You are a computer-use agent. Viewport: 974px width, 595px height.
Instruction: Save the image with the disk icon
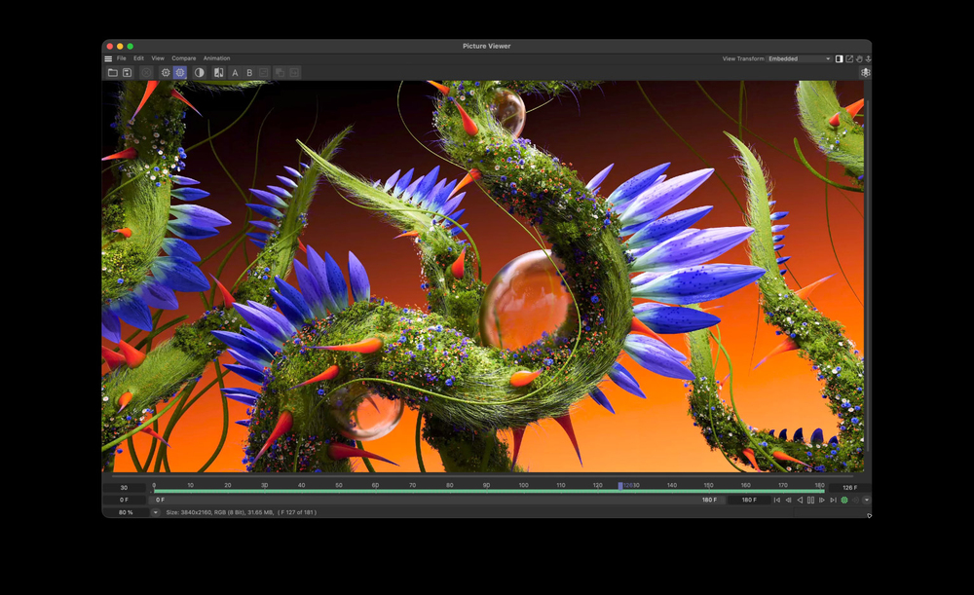coord(127,73)
